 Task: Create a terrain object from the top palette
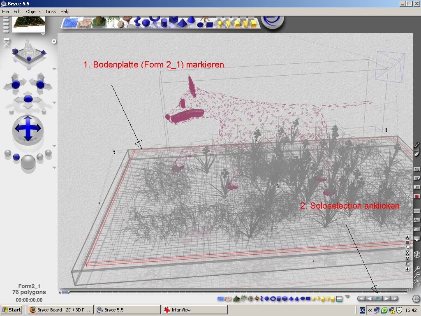coord(99,22)
